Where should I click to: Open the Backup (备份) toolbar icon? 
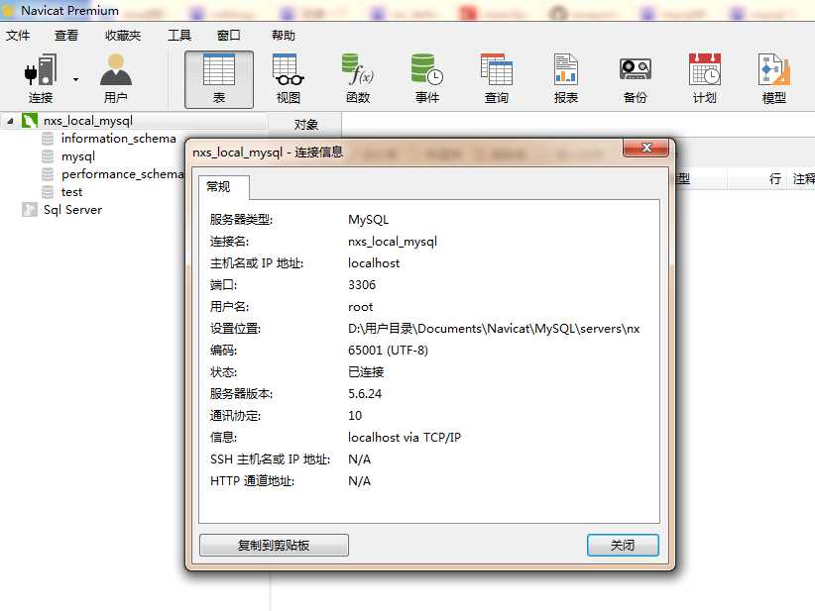(636, 79)
